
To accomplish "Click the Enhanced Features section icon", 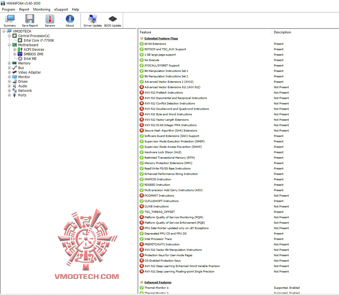I will point(142,282).
